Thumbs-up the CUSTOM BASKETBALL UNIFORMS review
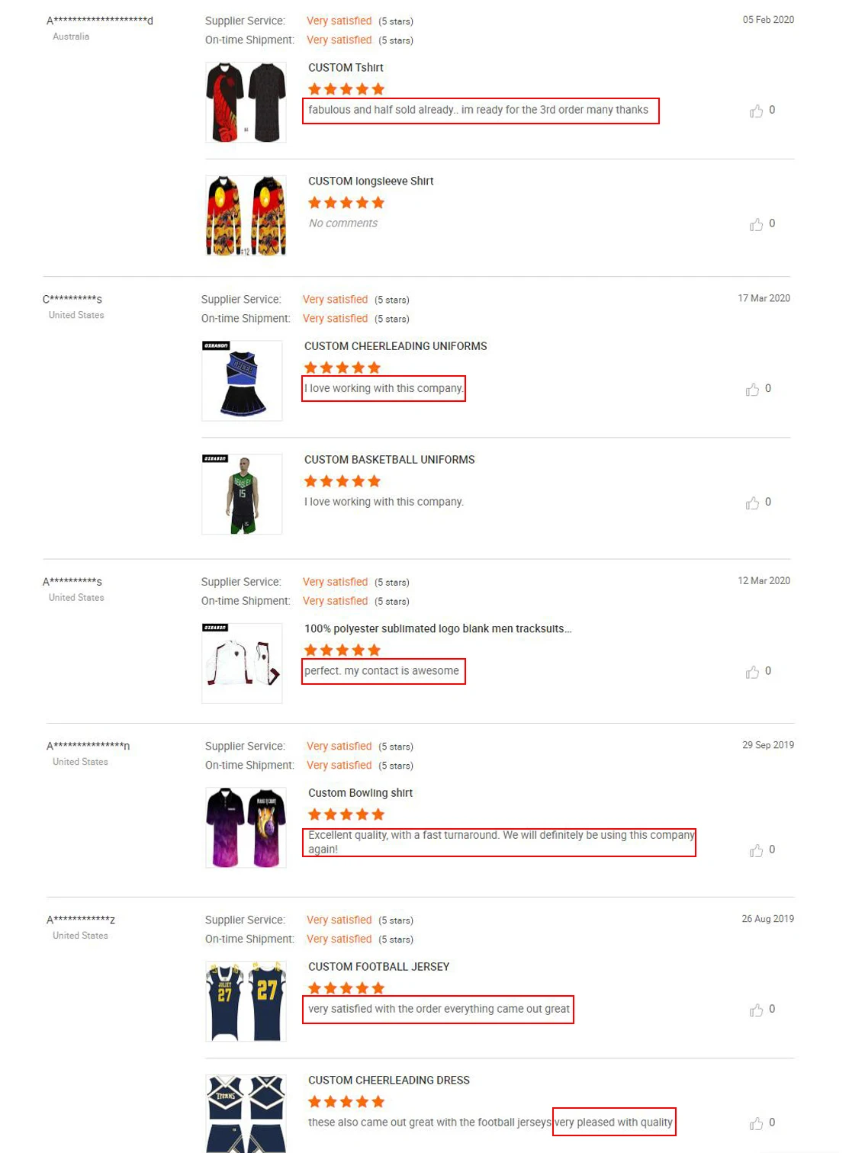 click(x=752, y=503)
